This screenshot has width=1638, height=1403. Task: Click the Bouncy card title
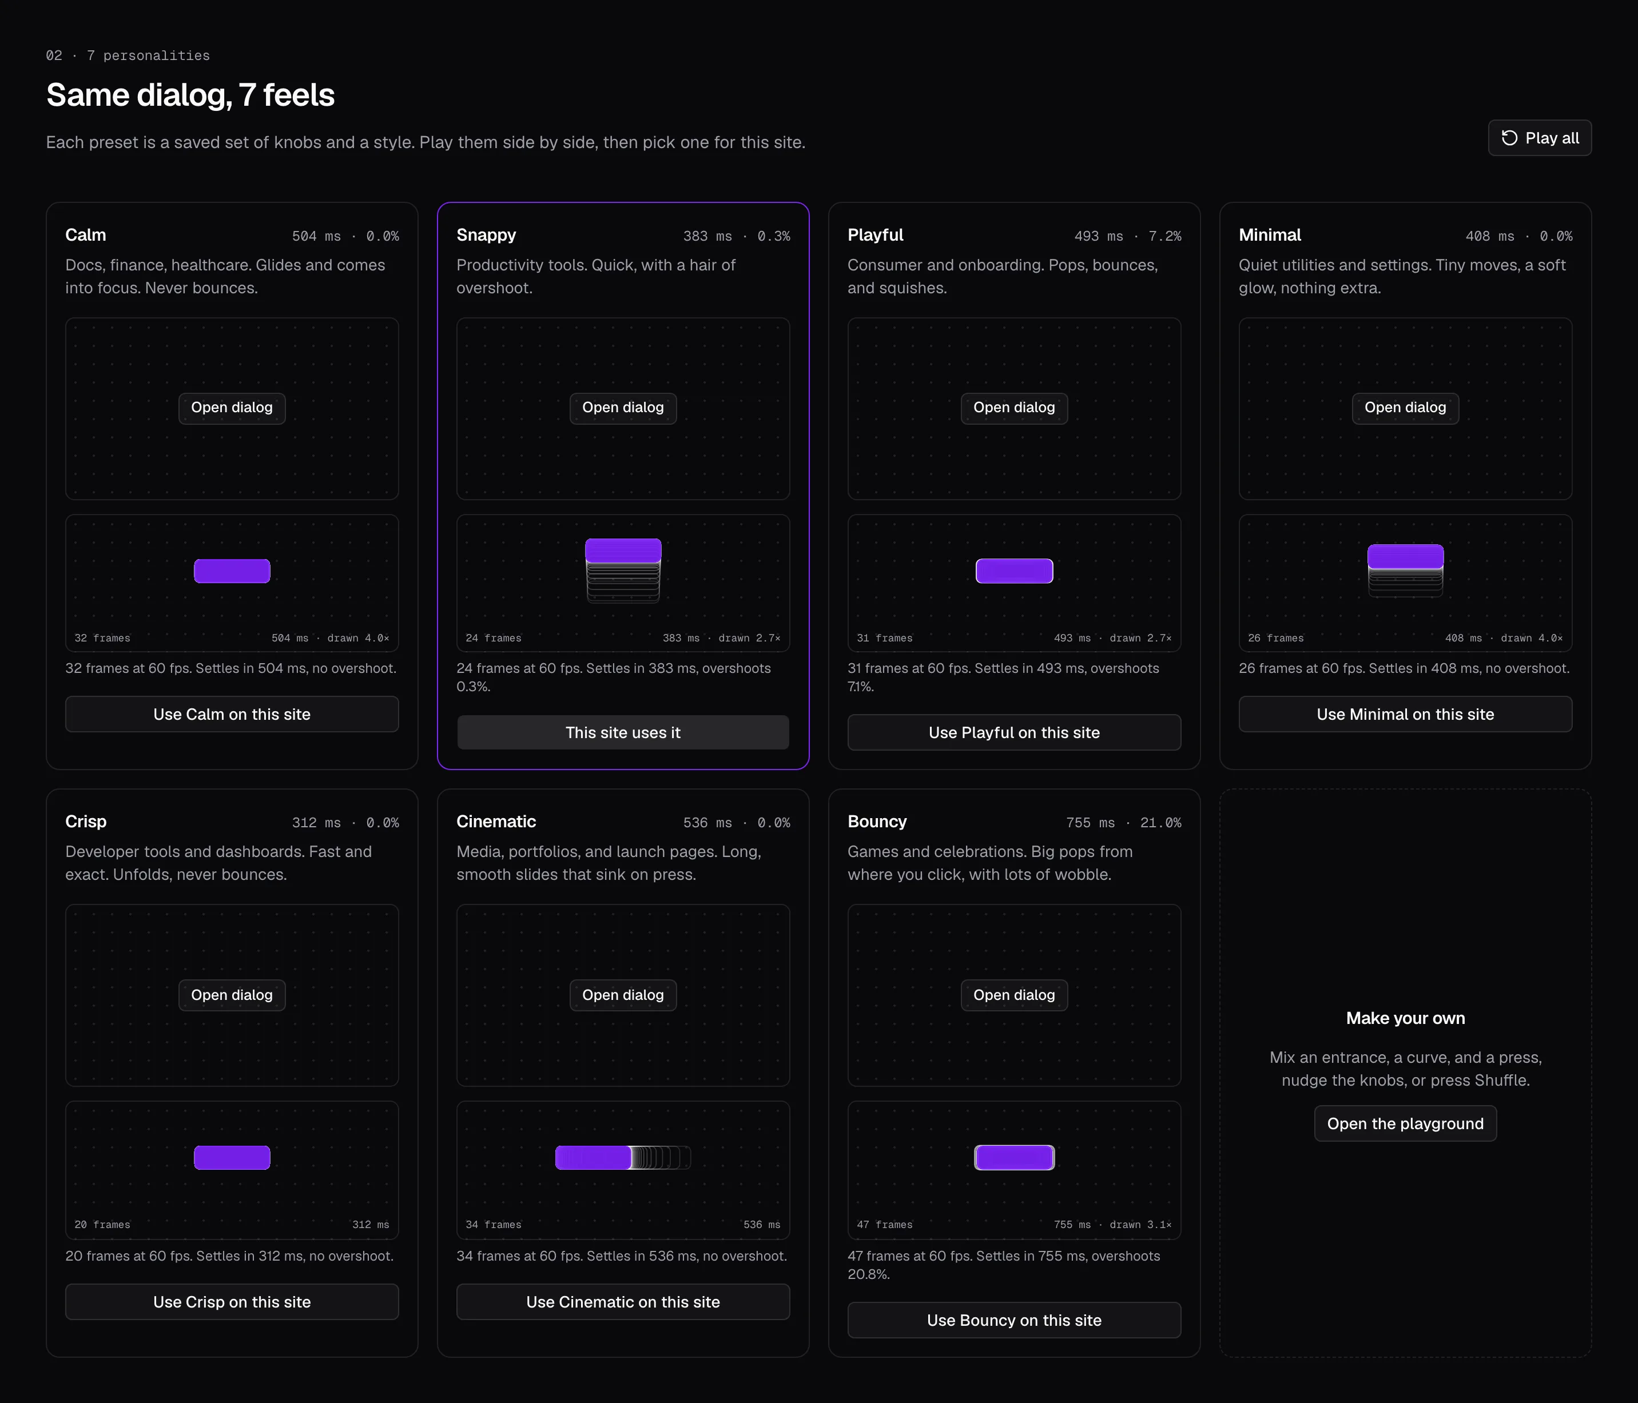click(877, 821)
